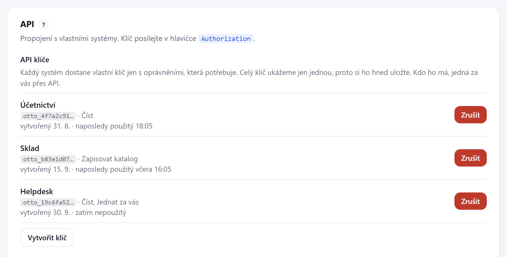The height and width of the screenshot is (257, 507).
Task: Click the Vytvořit klíč button
Action: pos(47,237)
